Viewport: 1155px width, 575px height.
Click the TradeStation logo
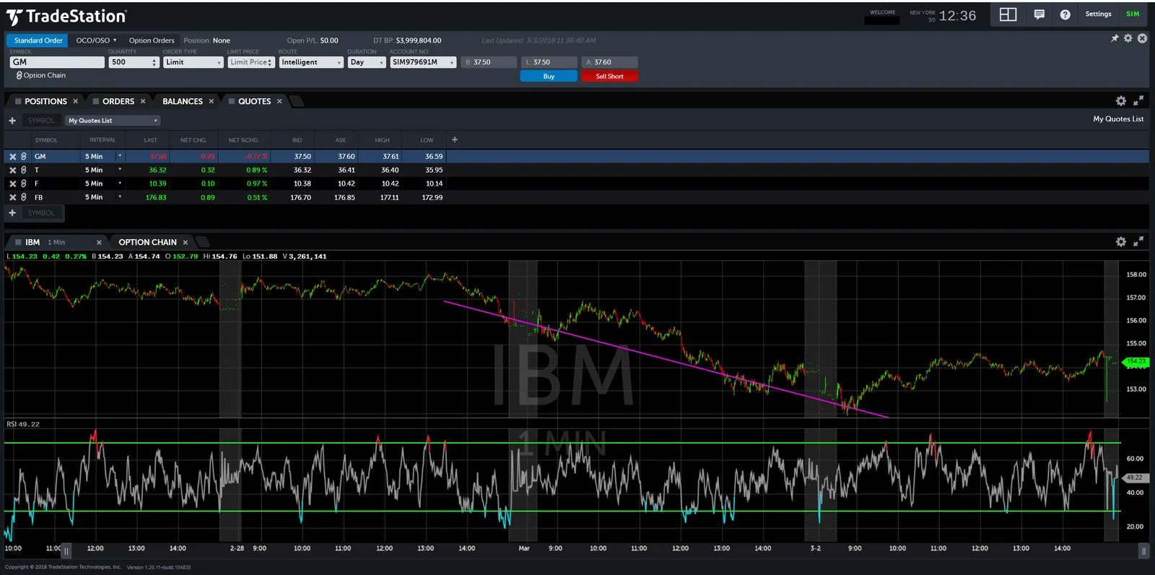click(x=66, y=17)
